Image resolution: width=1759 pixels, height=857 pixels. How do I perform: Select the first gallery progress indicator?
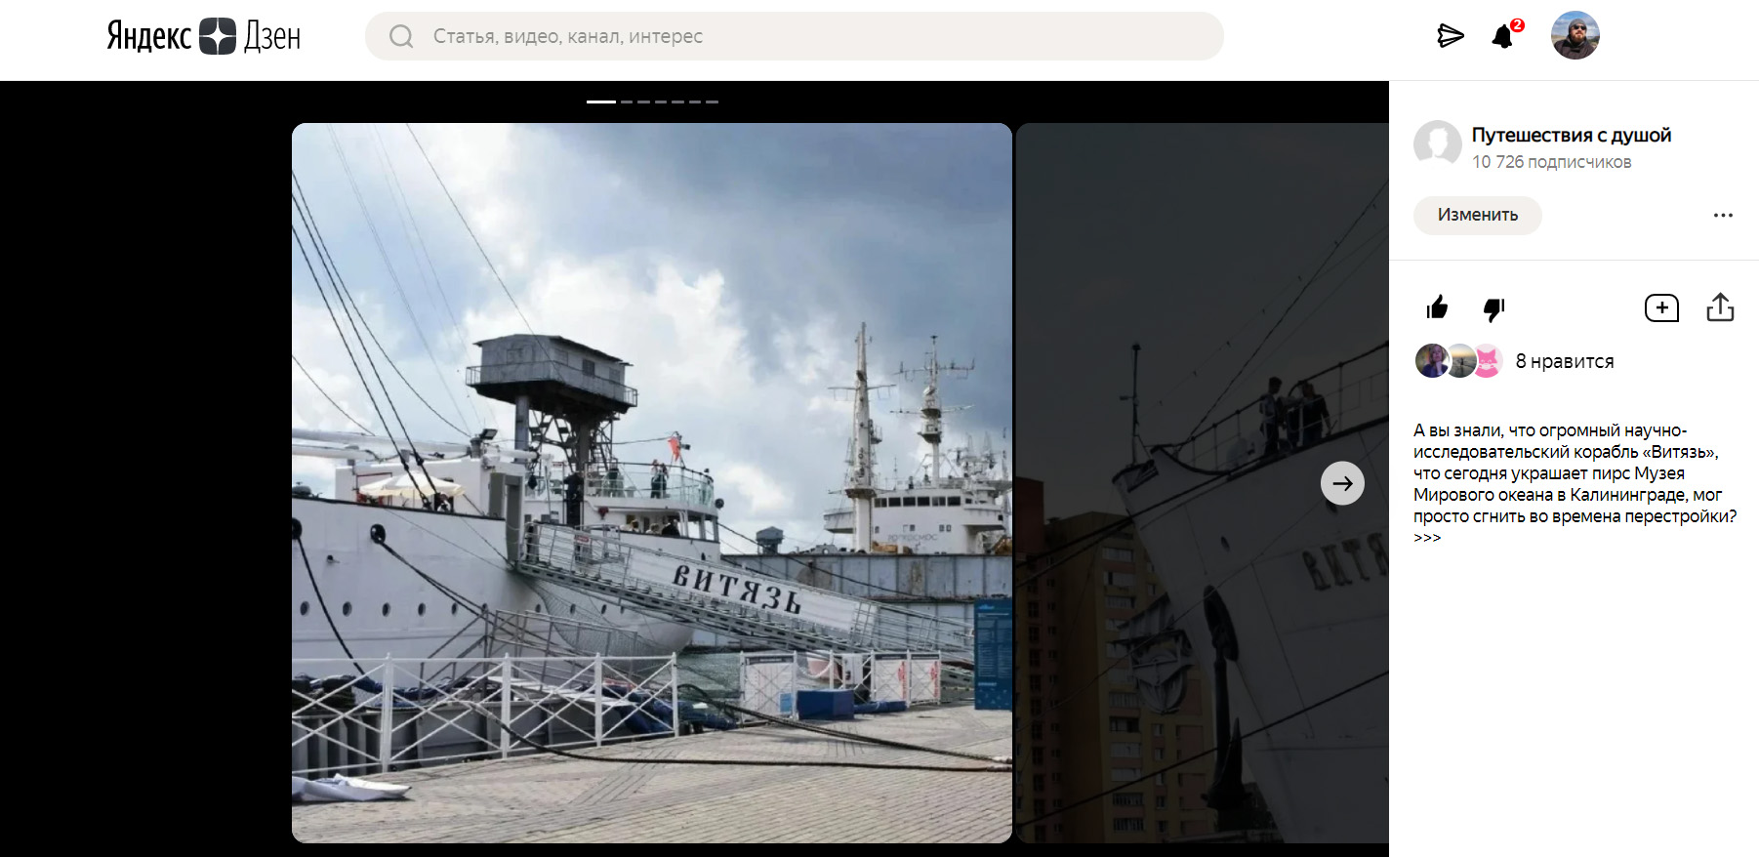coord(601,102)
